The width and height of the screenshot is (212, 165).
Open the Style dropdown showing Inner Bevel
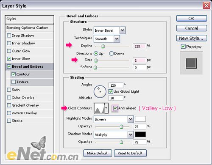[109, 30]
